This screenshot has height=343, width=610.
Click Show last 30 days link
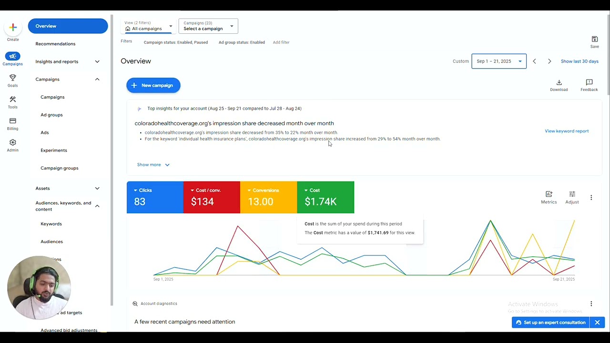(579, 61)
